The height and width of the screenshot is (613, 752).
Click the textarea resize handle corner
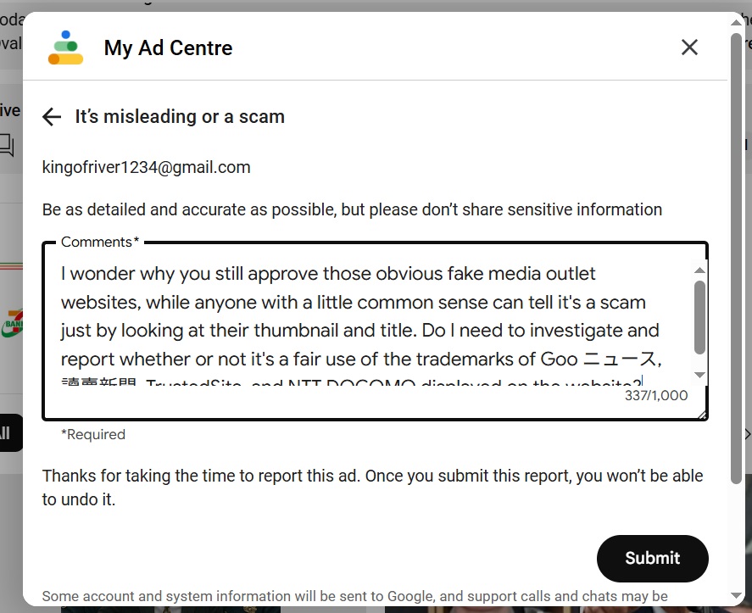click(x=702, y=415)
